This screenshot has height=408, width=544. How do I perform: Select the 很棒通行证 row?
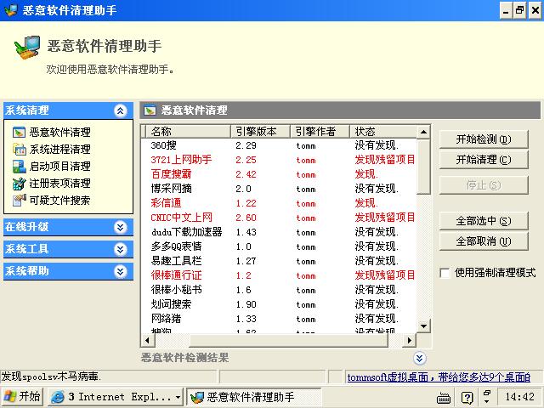coord(279,275)
